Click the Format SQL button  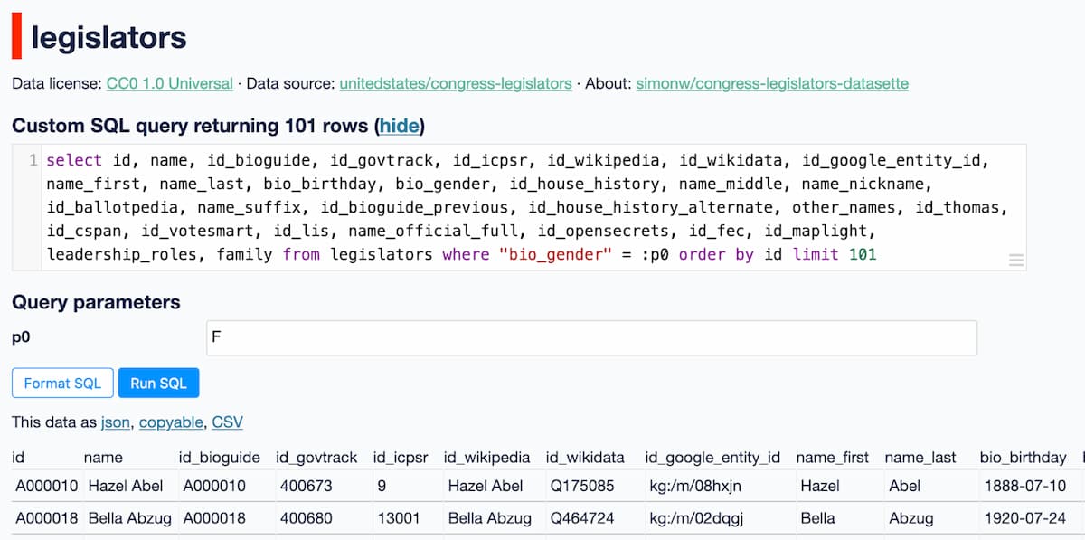pos(61,383)
